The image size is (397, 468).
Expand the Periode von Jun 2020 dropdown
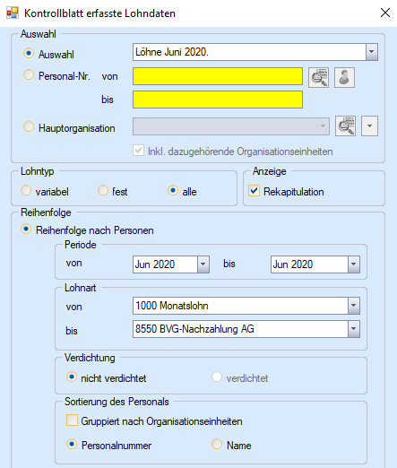203,264
